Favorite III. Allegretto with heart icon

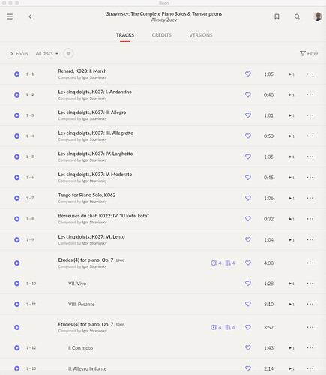click(x=248, y=136)
